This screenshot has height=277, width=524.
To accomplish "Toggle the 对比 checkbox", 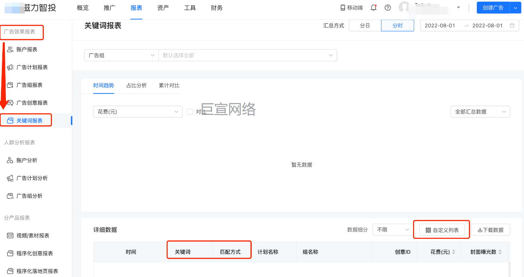I will click(x=190, y=112).
